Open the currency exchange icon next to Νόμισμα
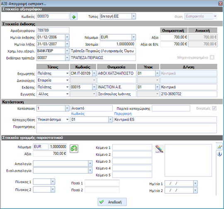Viewport: 224px width, 209px height. (74, 149)
